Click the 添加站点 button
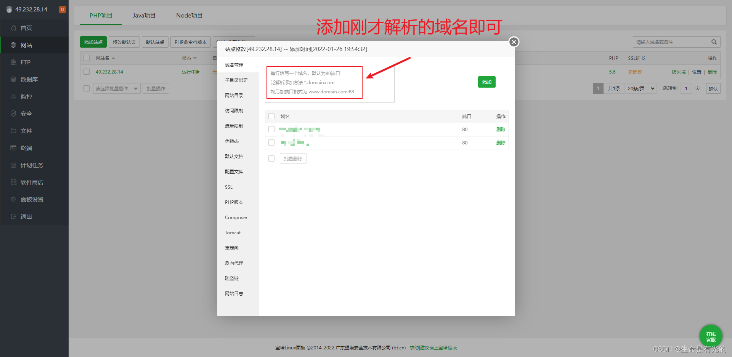The height and width of the screenshot is (357, 732). coord(93,42)
